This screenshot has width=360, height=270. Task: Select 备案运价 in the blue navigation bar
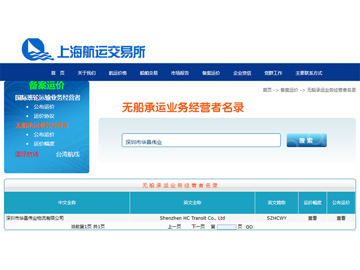click(211, 73)
